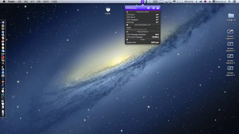This screenshot has height=134, width=239.
Task: Click the HWMonitor icon in the menu bar
Action: (142, 1)
